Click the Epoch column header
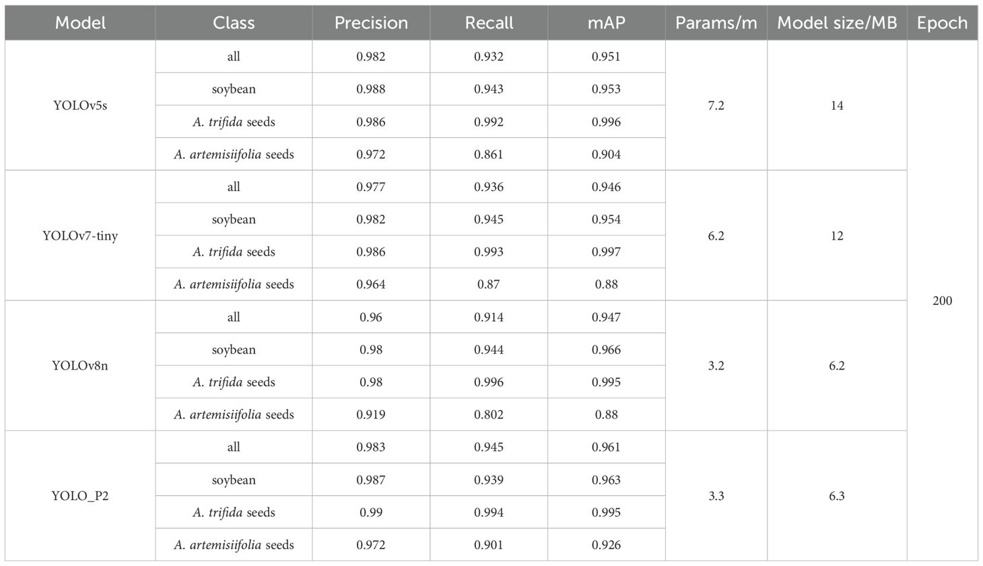Viewport: 983px width, 566px height. point(942,23)
